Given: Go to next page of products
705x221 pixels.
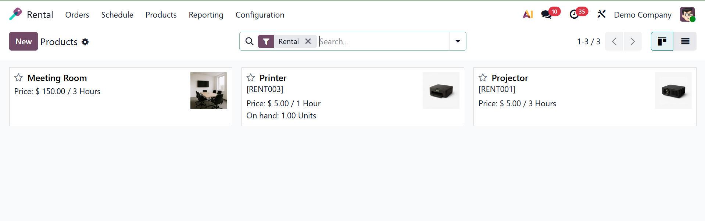Looking at the screenshot, I should pyautogui.click(x=633, y=41).
